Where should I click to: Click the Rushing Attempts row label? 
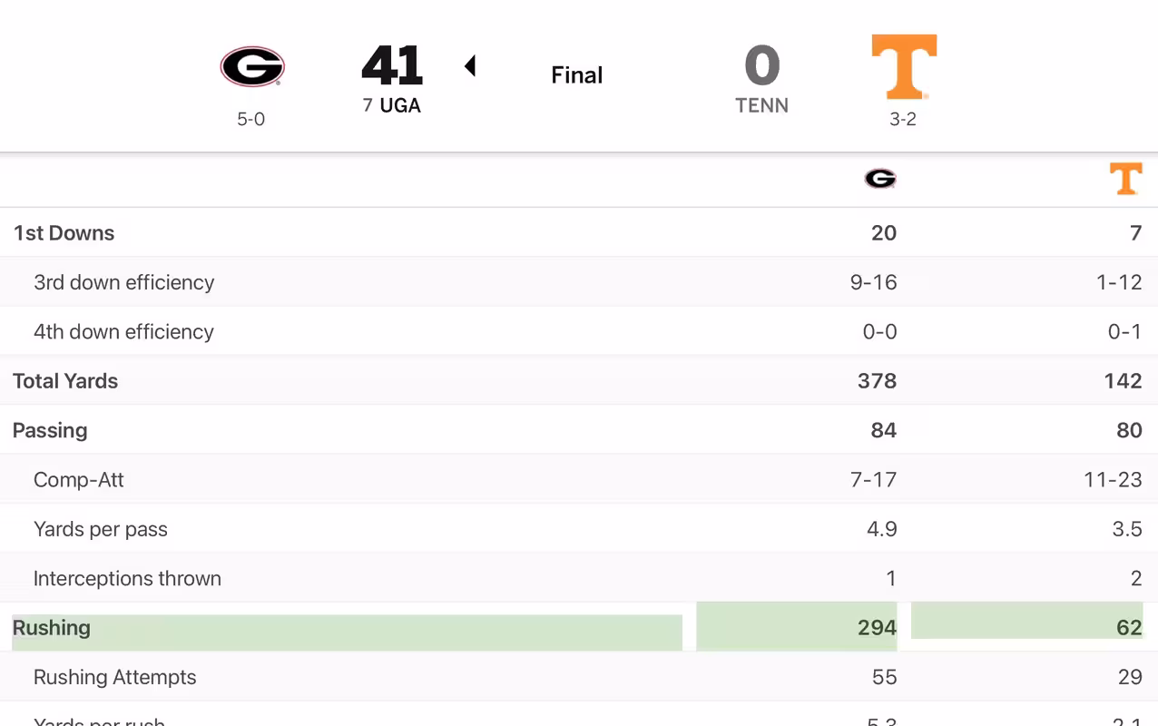tap(115, 677)
